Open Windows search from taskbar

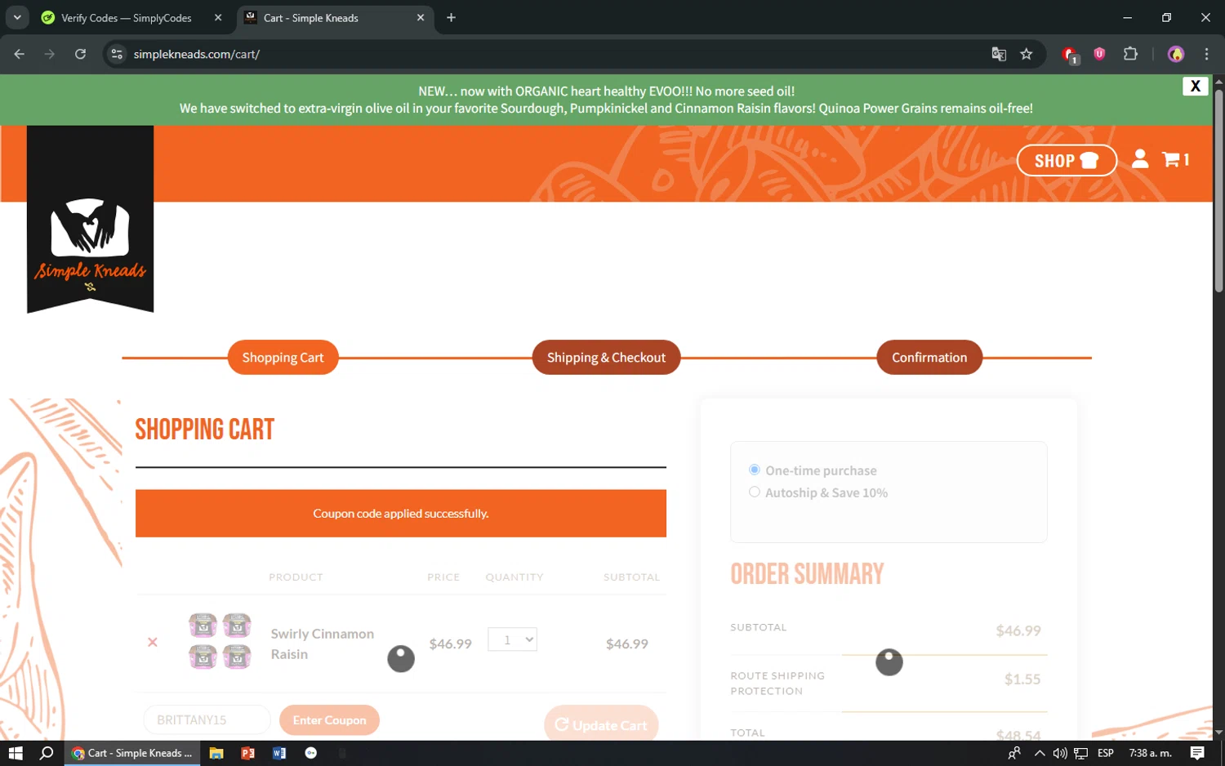click(x=47, y=753)
